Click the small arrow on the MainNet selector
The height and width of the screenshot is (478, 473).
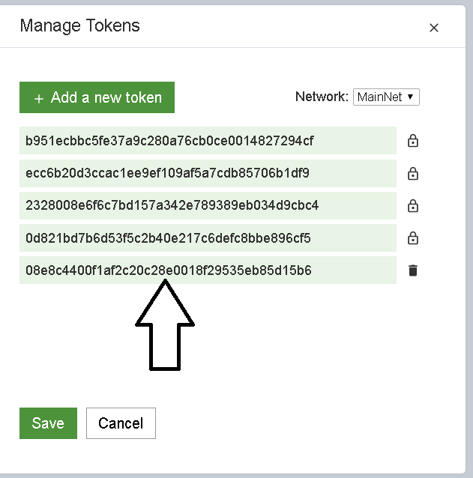pos(411,97)
